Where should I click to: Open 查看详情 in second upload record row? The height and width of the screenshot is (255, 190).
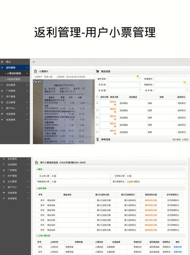(x=177, y=252)
